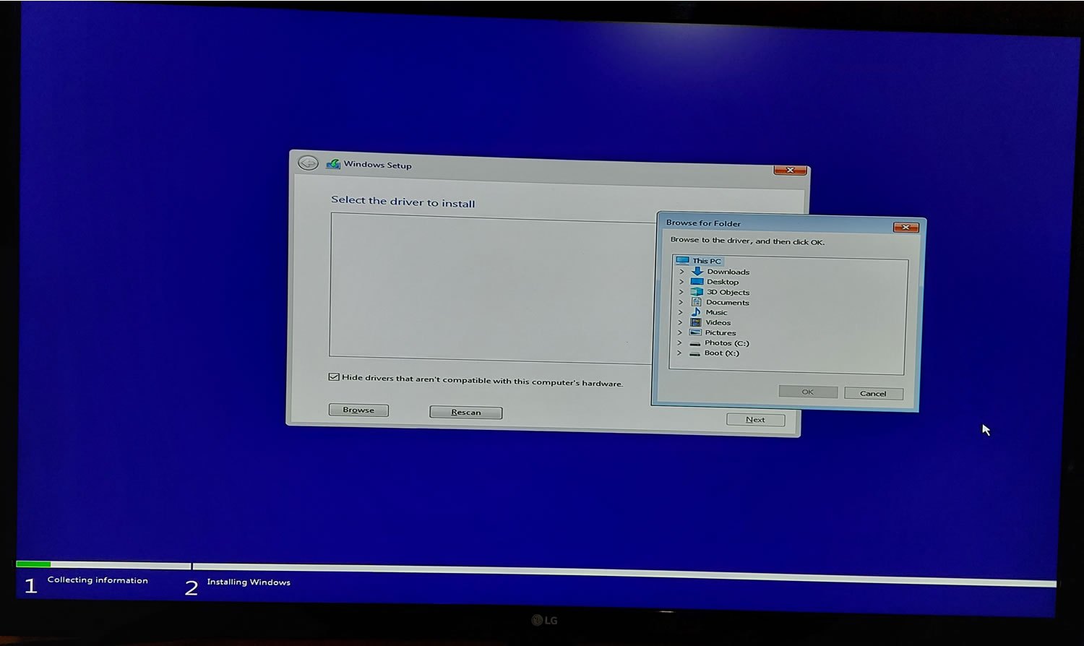Screen dimensions: 1084x646
Task: Click the empty driver list box
Action: [491, 288]
